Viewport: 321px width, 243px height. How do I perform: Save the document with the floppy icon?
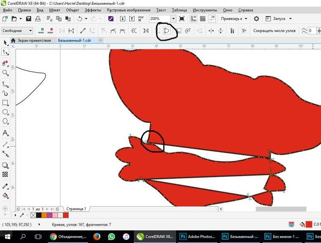[x=29, y=19]
